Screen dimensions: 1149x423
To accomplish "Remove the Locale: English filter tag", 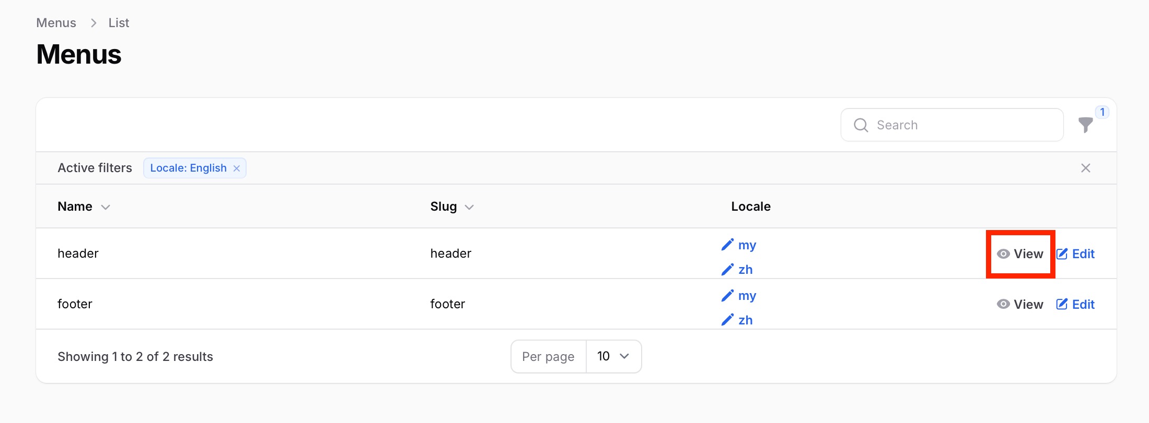I will (237, 168).
